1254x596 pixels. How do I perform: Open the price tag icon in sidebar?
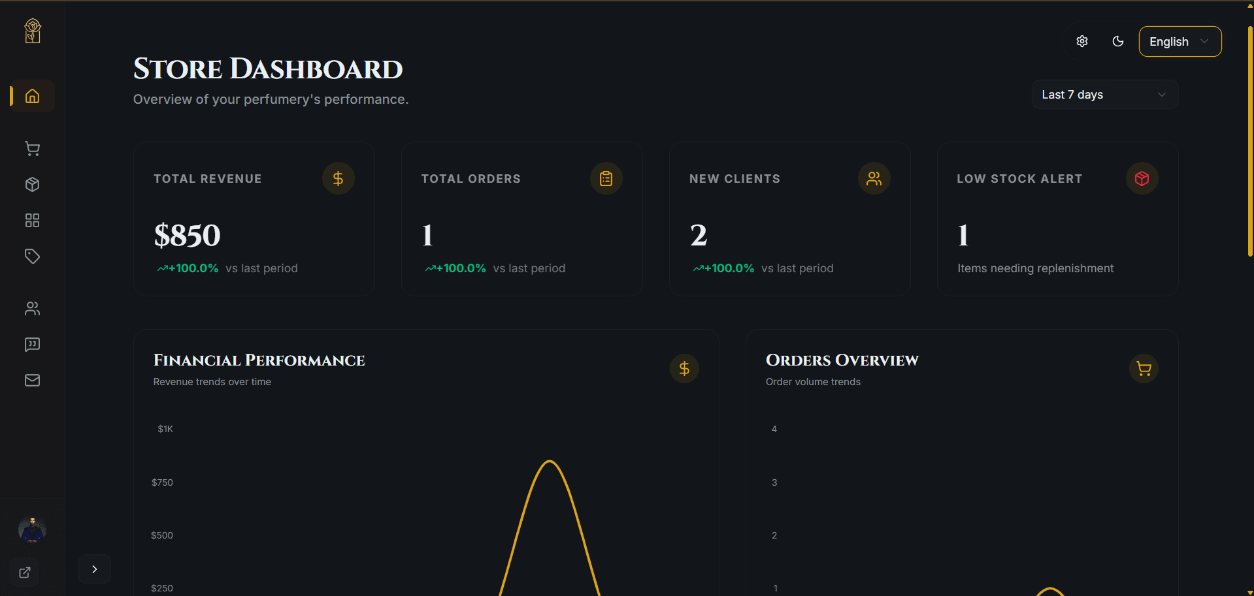click(x=32, y=256)
